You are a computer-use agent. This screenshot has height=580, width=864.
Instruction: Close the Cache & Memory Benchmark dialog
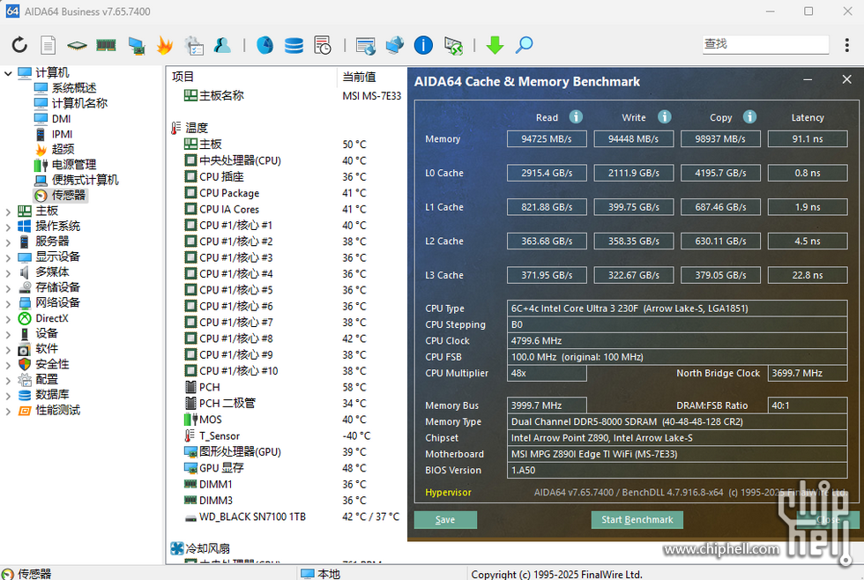click(847, 80)
